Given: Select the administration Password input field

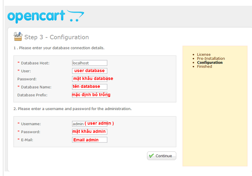Looking at the screenshot, I should pos(89,132).
